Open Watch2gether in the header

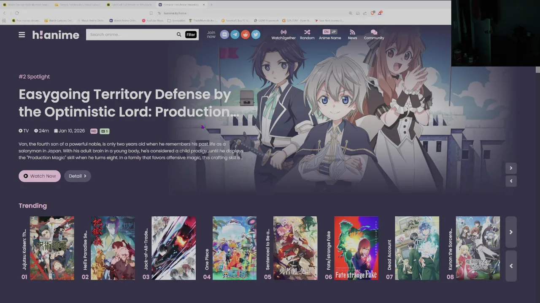[283, 35]
